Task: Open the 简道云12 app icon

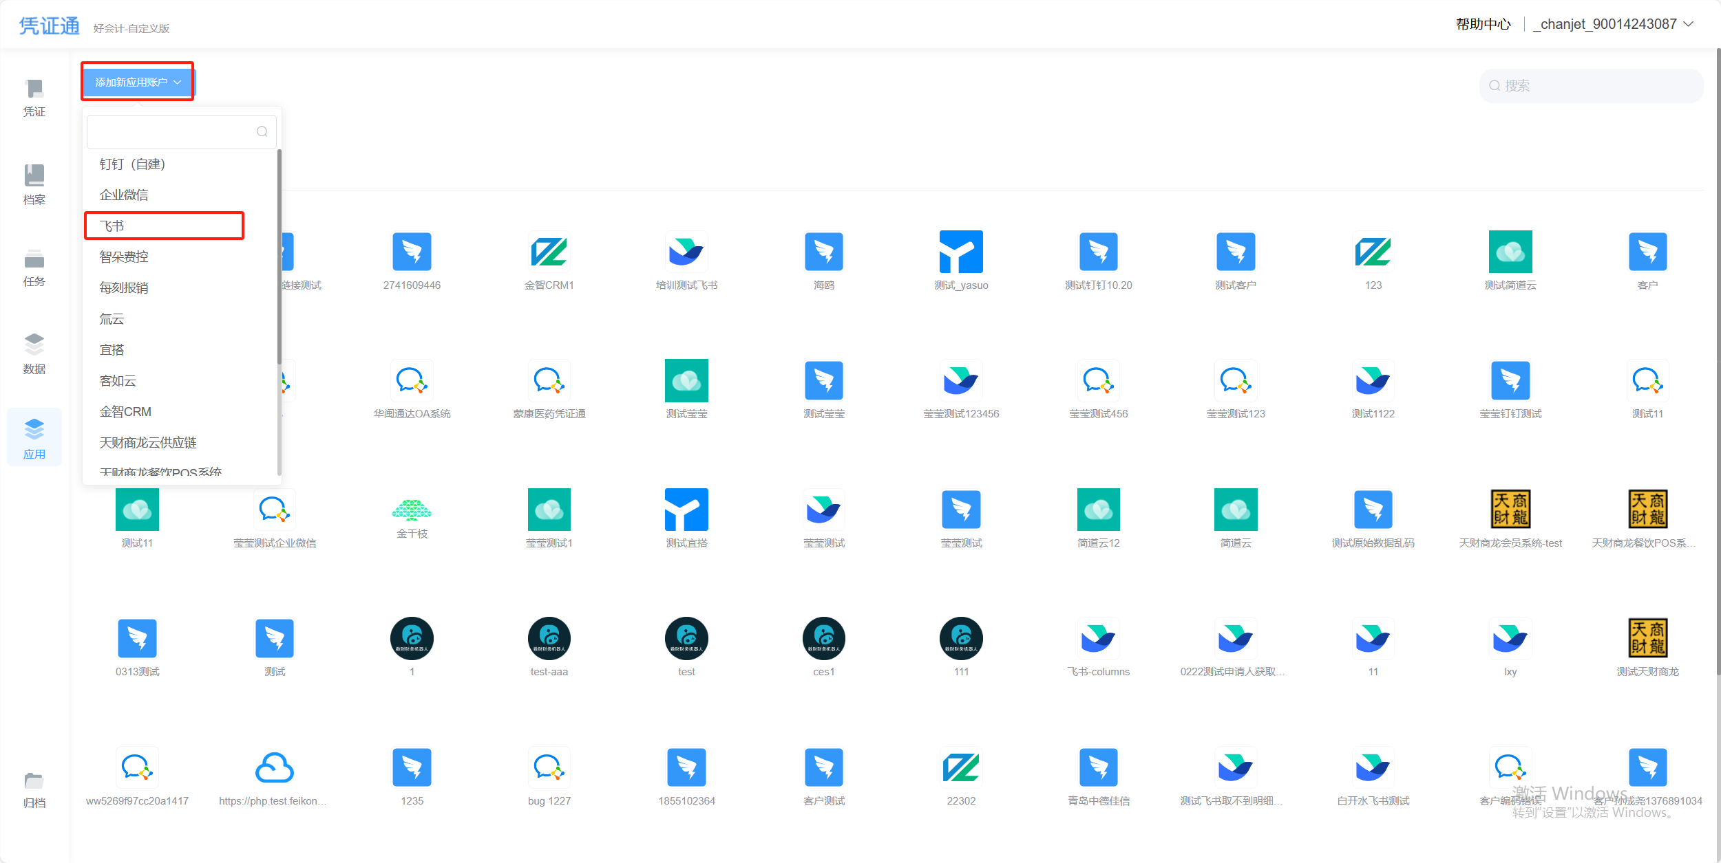Action: click(x=1098, y=510)
